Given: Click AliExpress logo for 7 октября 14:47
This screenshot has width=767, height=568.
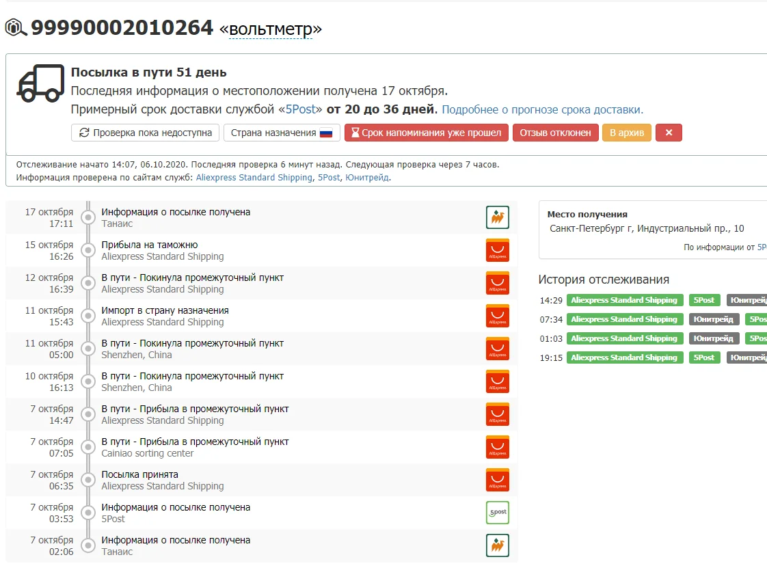Looking at the screenshot, I should click(x=498, y=414).
